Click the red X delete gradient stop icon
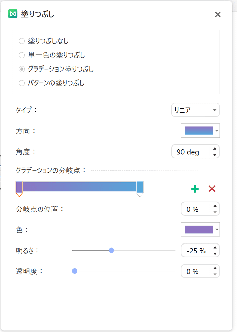This screenshot has width=237, height=332. click(x=212, y=189)
